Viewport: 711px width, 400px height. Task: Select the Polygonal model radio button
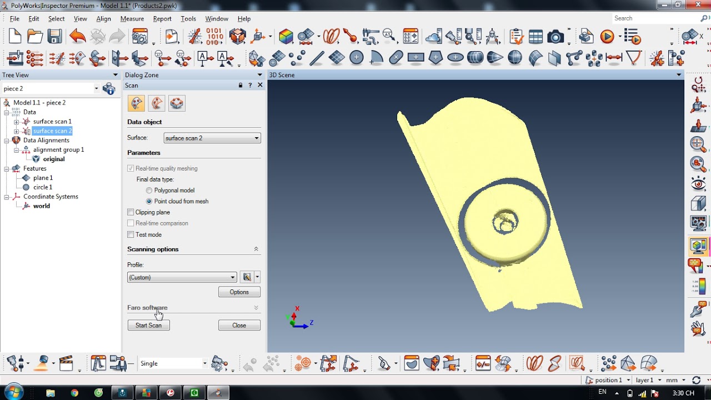[149, 191]
